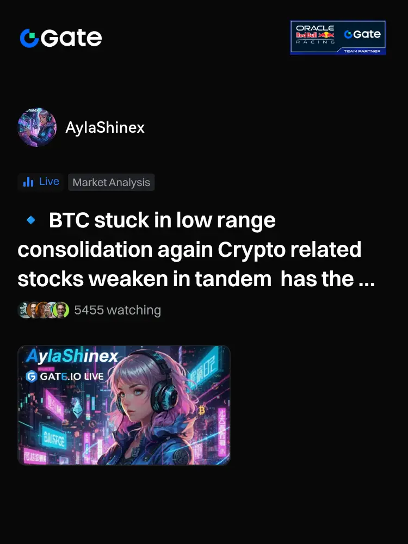408x544 pixels.
Task: Open the Oracle Red Bull Racing partner badge
Action: pos(338,38)
